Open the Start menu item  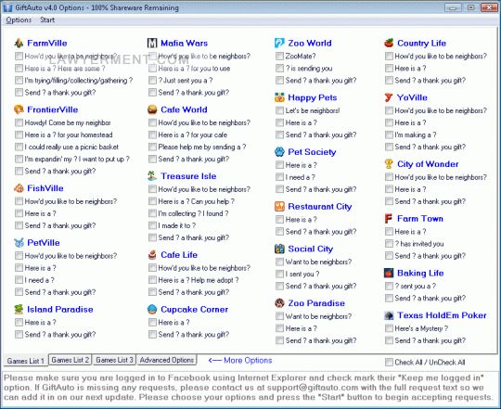pyautogui.click(x=47, y=19)
